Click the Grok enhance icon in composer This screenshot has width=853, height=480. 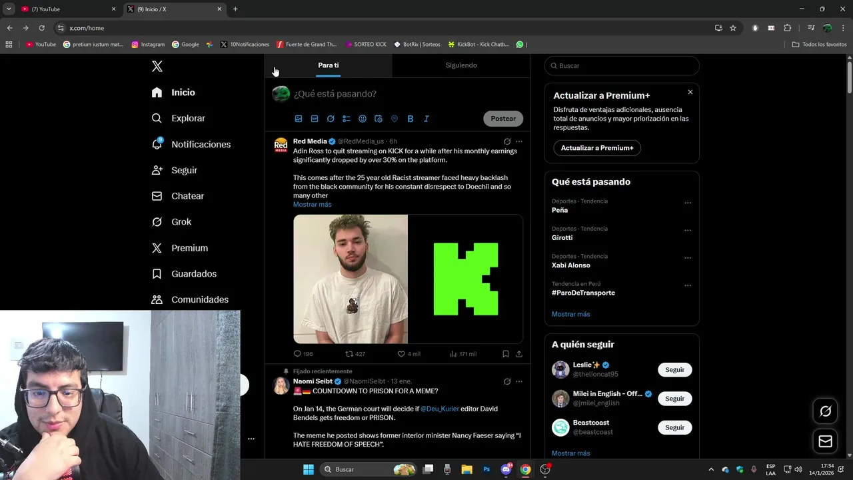331,119
